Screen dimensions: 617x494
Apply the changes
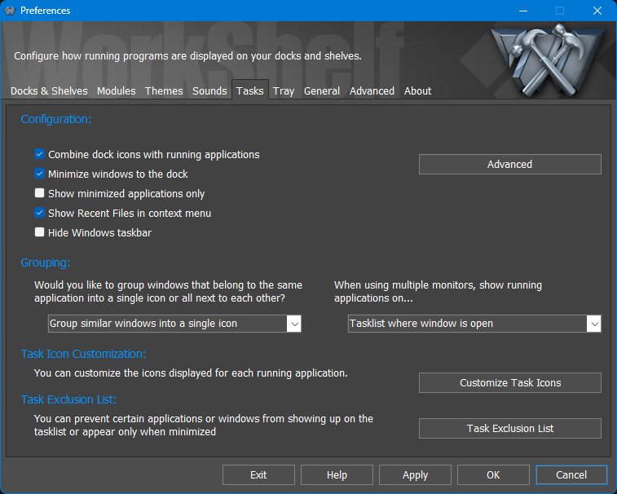point(415,474)
